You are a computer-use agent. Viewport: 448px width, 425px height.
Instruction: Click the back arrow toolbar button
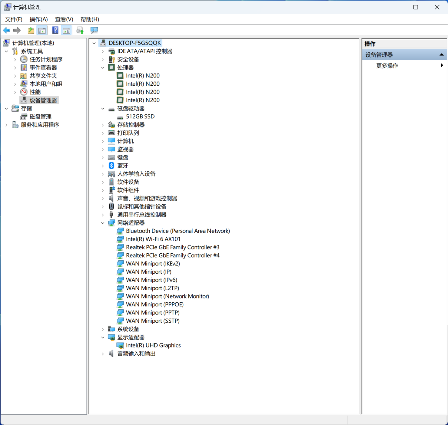point(6,30)
